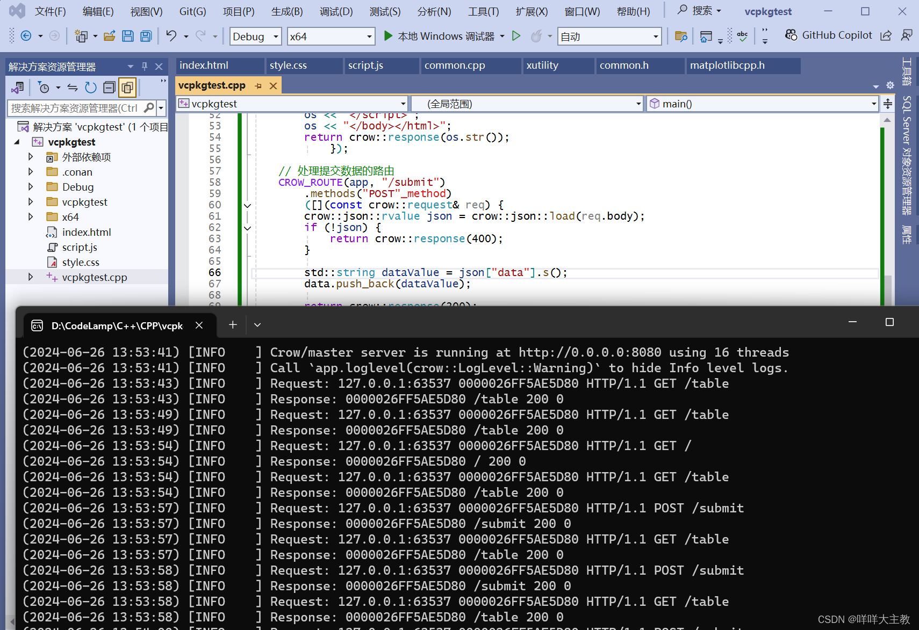Expand the vcpkgtest project tree node
The width and height of the screenshot is (919, 630).
click(17, 141)
